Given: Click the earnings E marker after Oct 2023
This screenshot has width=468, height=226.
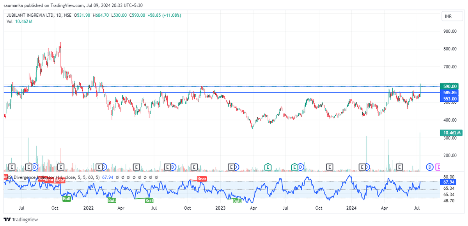Looking at the screenshot, I should [x=330, y=167].
